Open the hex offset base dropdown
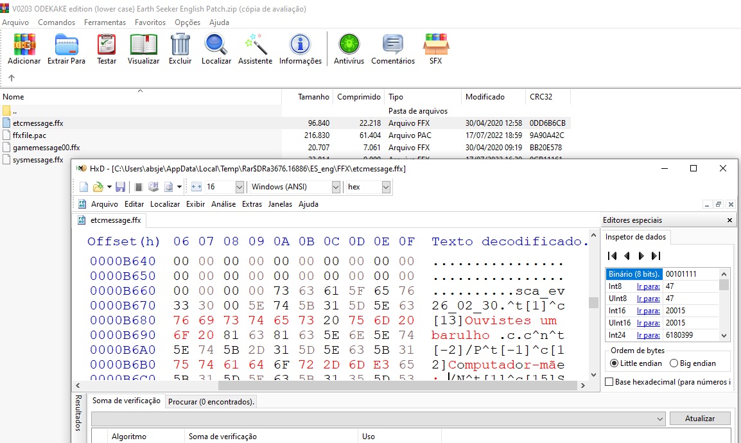Image resolution: width=741 pixels, height=443 pixels. point(386,187)
